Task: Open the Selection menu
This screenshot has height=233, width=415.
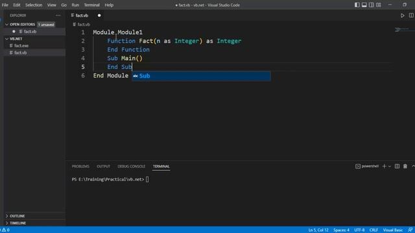Action: [34, 5]
